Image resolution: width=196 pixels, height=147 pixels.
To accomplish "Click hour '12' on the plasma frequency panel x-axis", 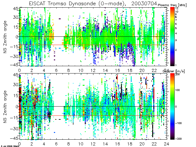I will point(93,70).
